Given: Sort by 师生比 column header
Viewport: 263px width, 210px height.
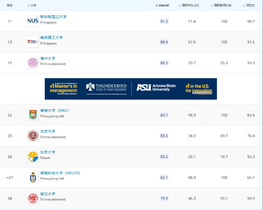Looking at the screenshot, I should (x=249, y=5).
